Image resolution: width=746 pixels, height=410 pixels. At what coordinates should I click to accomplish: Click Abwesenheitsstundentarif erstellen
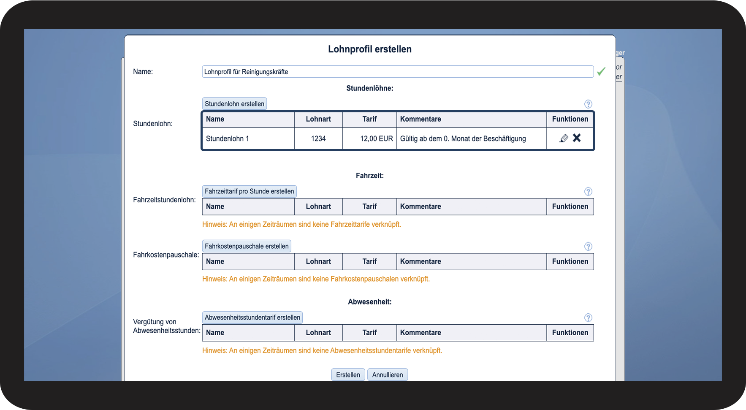[x=252, y=318]
